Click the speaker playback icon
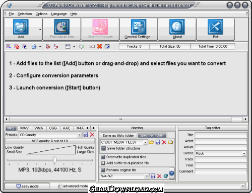This screenshot has width=252, height=193. [82, 46]
